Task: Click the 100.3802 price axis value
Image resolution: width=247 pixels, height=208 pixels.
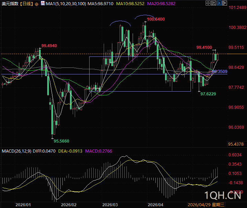Action: coord(237,28)
